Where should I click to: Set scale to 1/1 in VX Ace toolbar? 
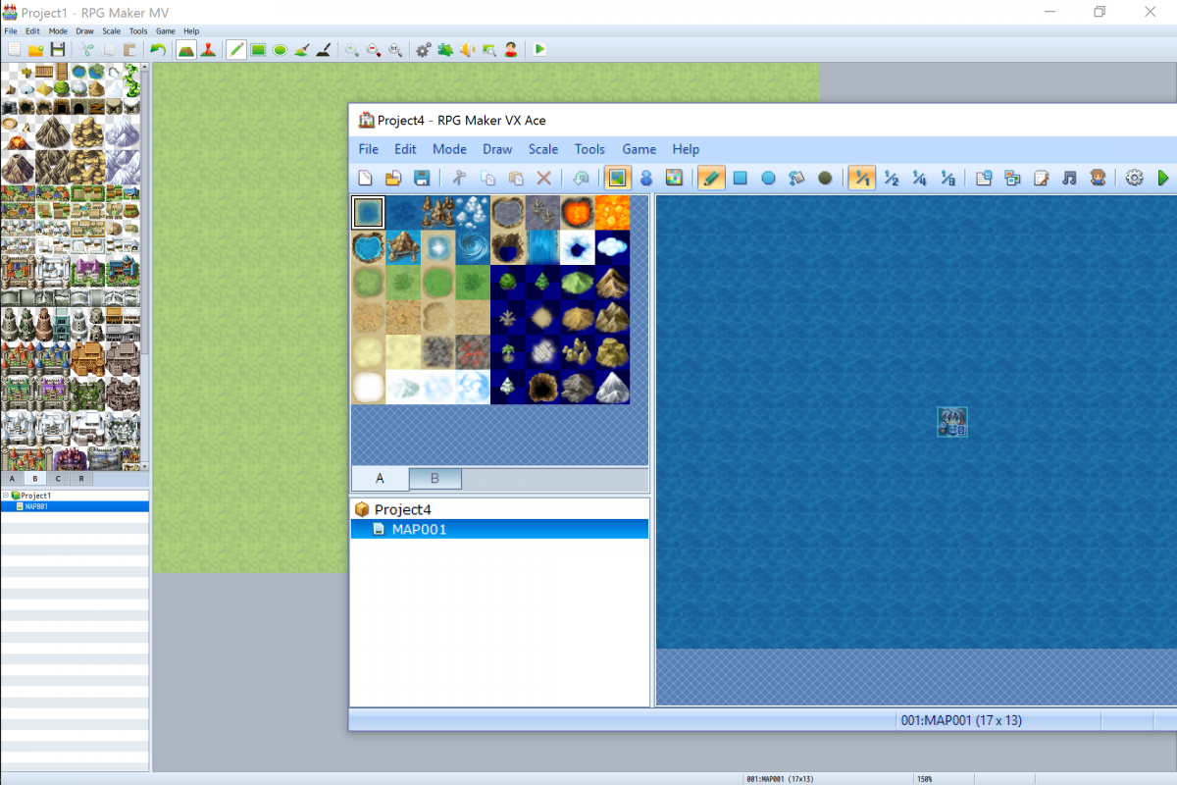[862, 178]
